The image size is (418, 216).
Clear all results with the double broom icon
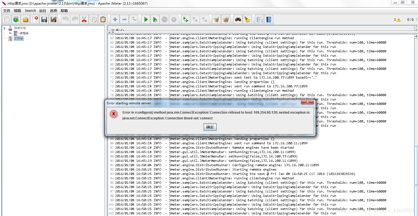coord(226,19)
